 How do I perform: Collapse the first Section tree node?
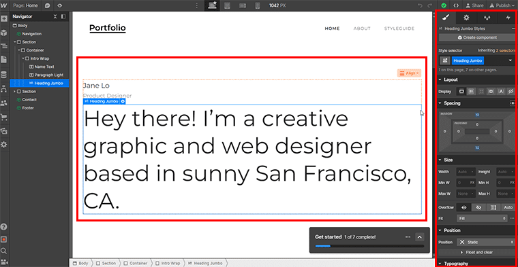pyautogui.click(x=15, y=42)
